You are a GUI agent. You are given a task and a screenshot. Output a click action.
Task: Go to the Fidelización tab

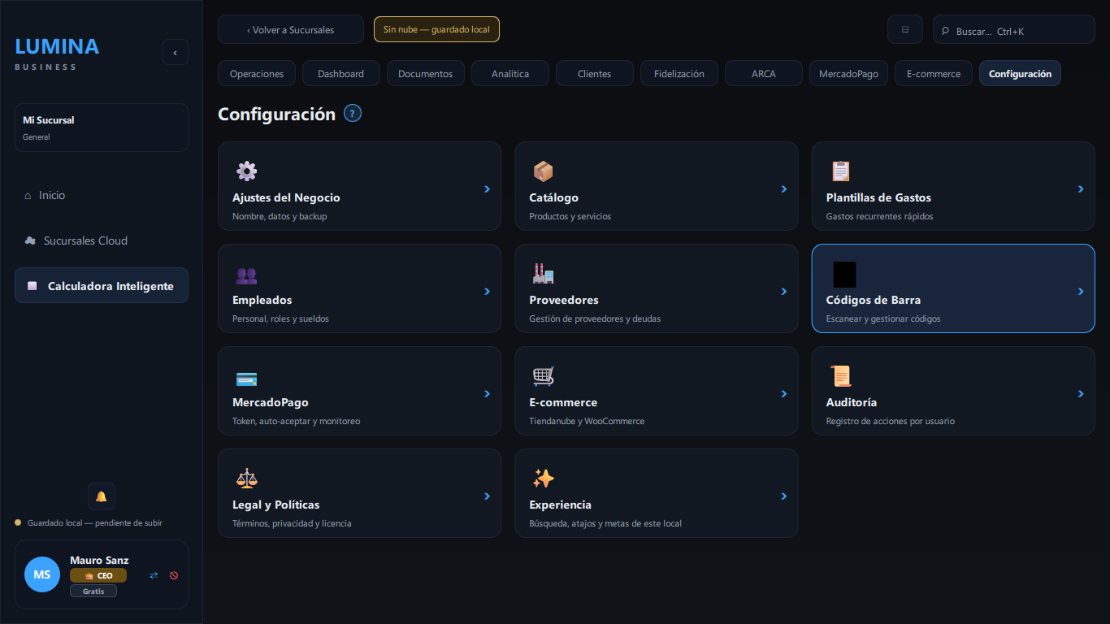tap(679, 73)
